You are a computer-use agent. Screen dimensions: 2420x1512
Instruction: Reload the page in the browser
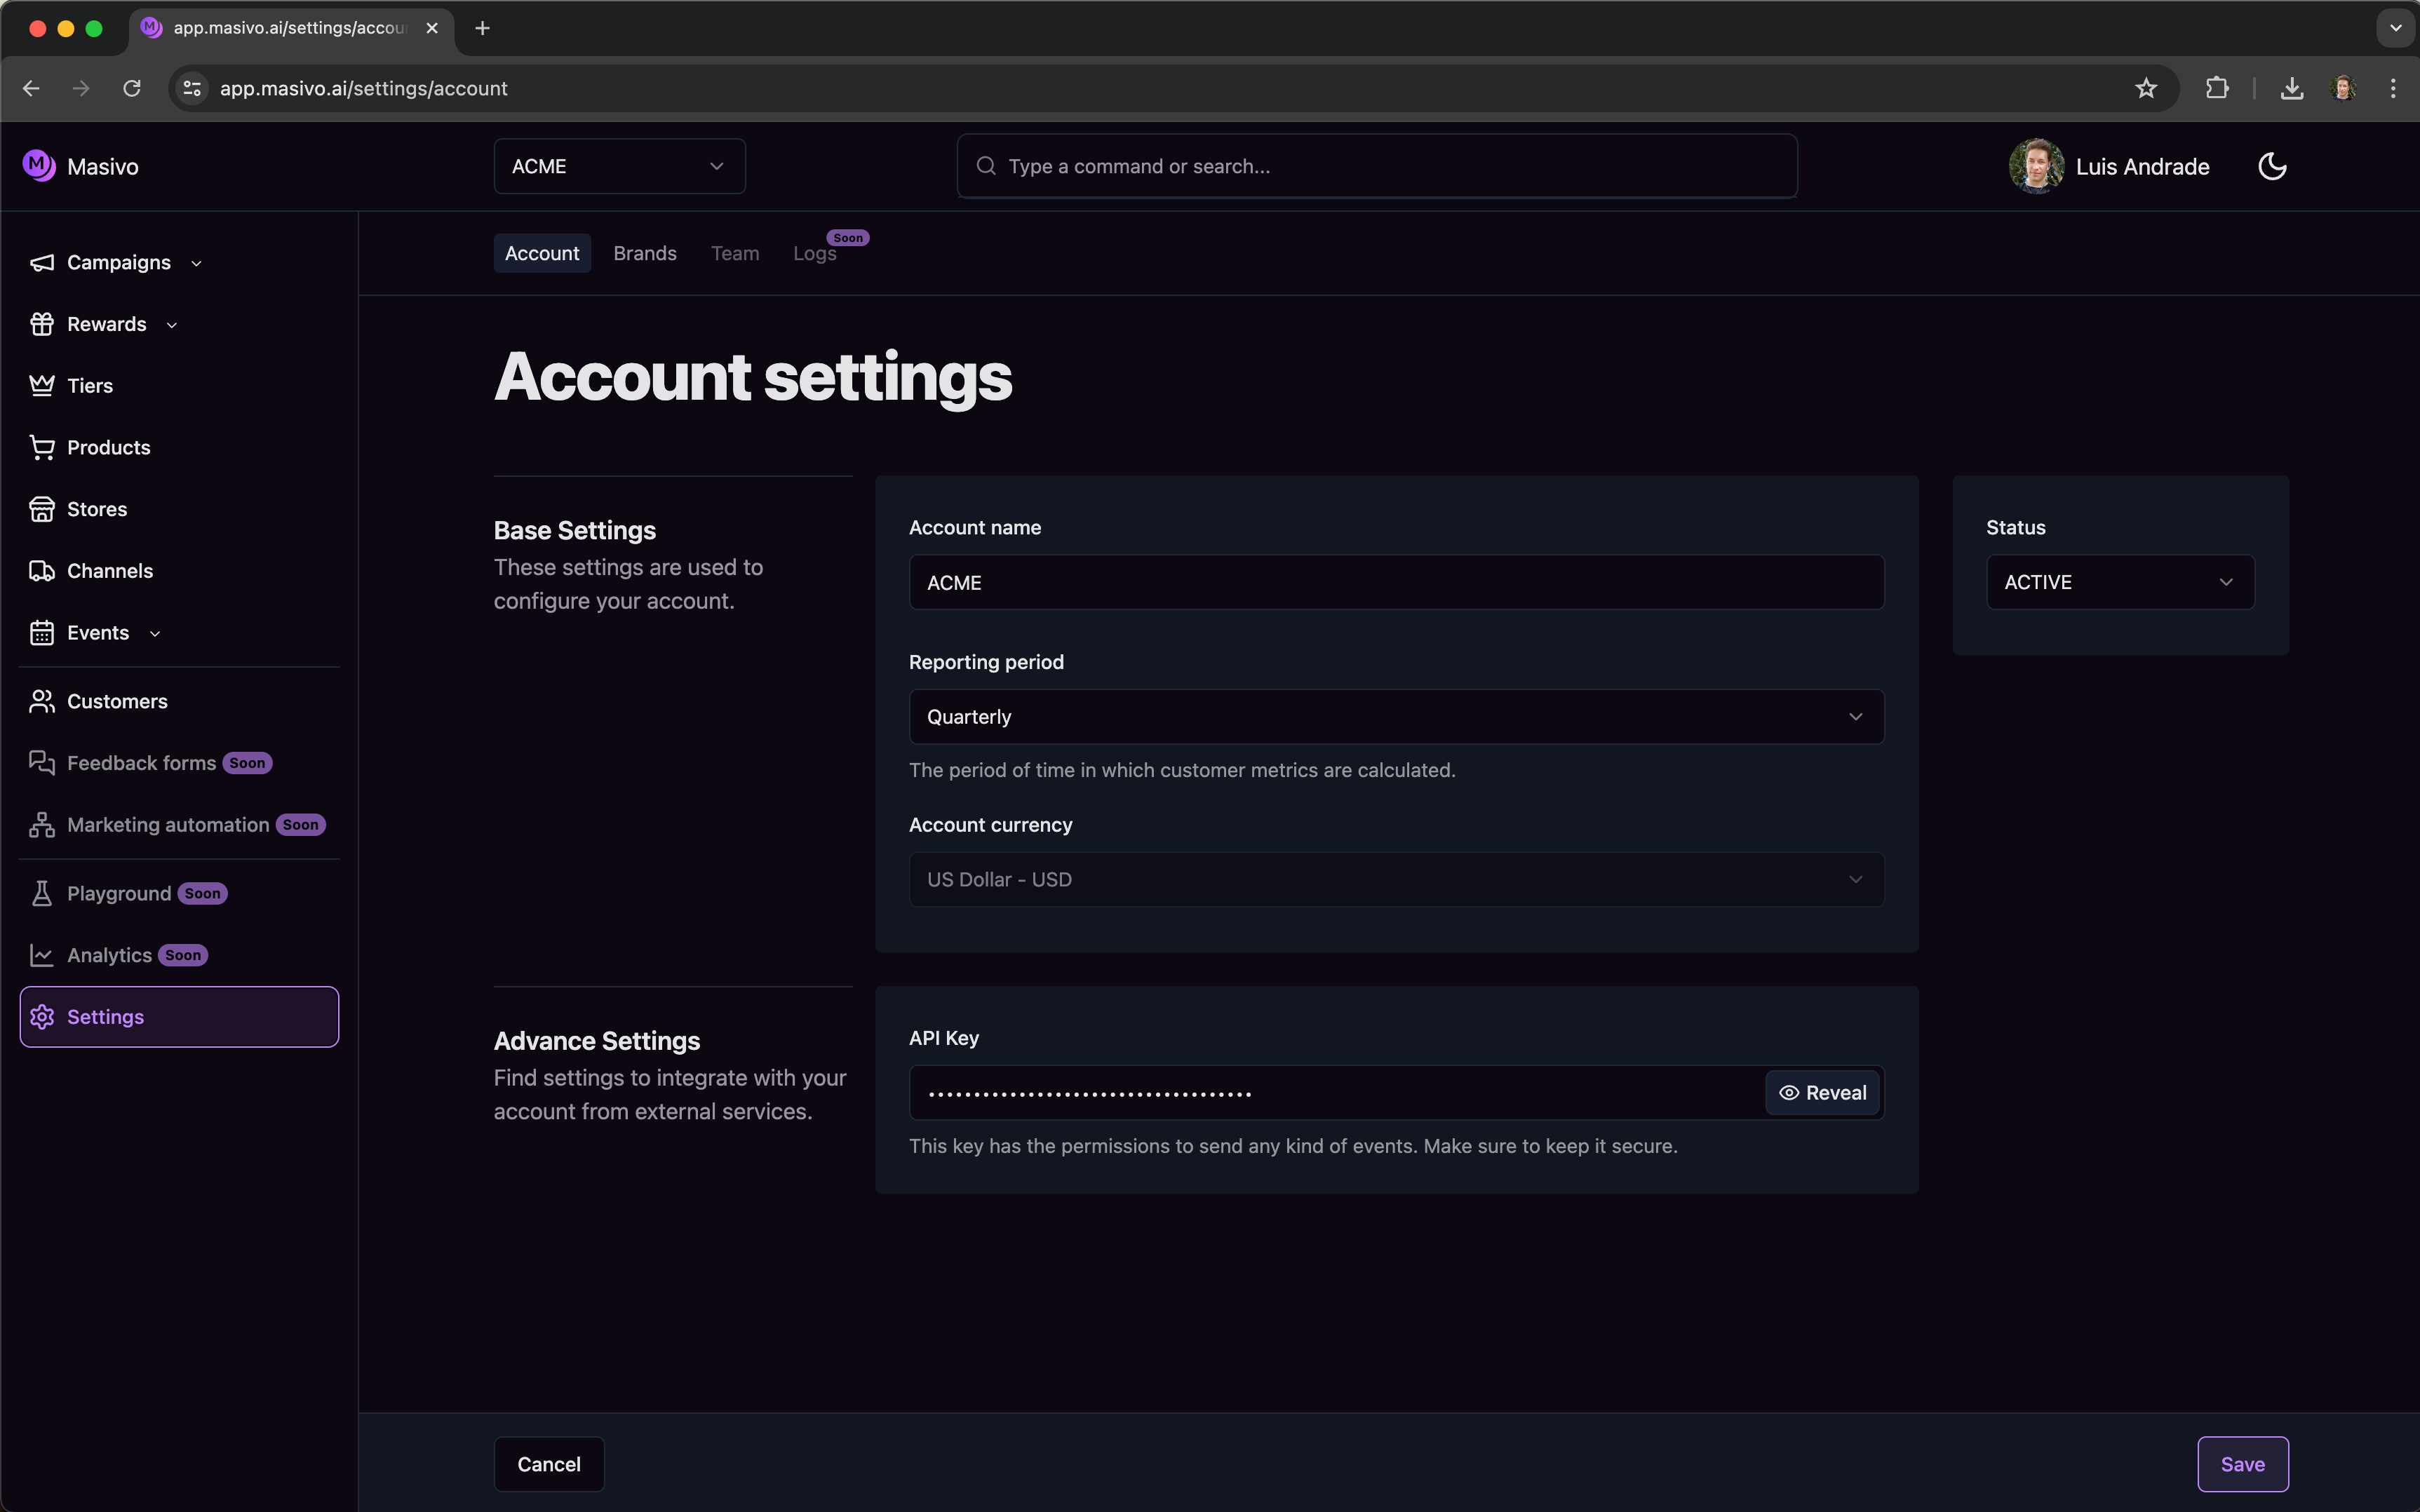click(x=132, y=88)
